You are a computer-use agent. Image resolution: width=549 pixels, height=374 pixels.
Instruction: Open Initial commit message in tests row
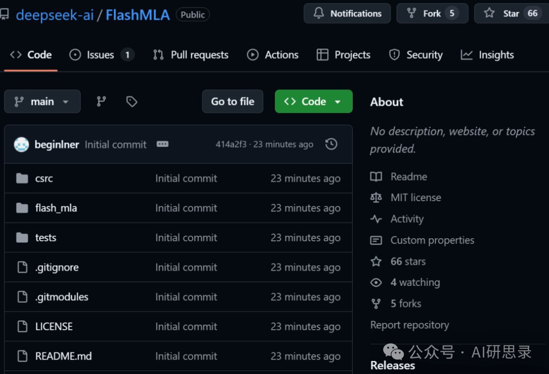186,238
